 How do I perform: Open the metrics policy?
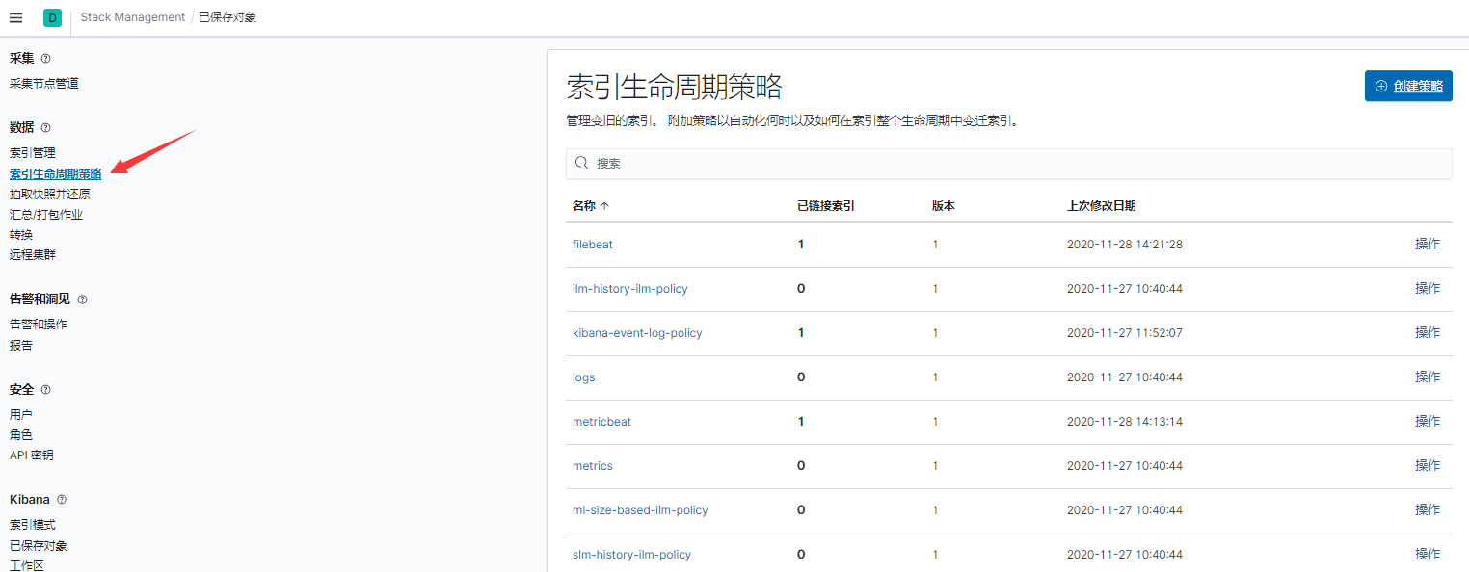(x=593, y=466)
